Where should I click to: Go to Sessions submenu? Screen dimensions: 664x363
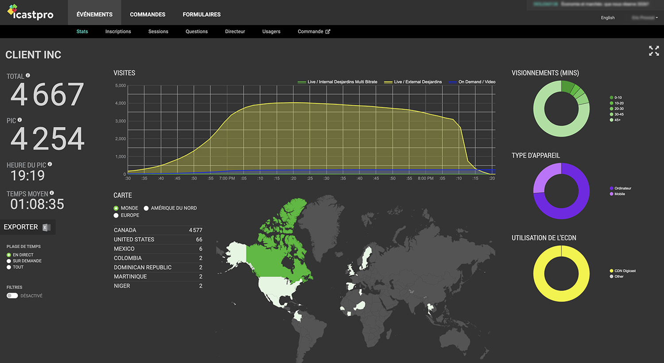point(158,31)
